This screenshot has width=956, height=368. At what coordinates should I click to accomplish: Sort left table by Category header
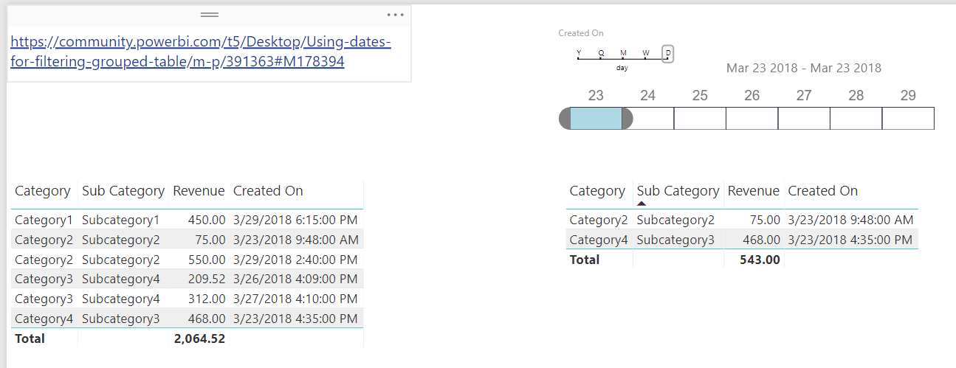click(x=43, y=191)
